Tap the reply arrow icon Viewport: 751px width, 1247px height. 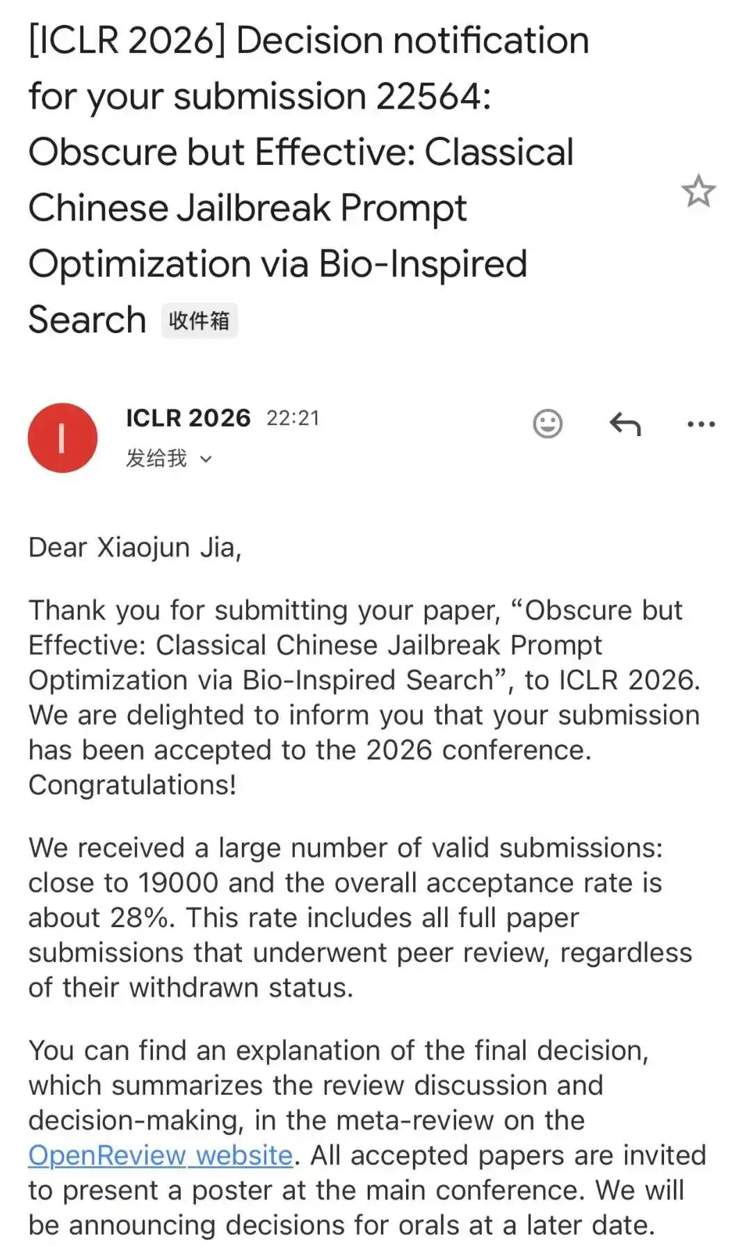coord(624,423)
